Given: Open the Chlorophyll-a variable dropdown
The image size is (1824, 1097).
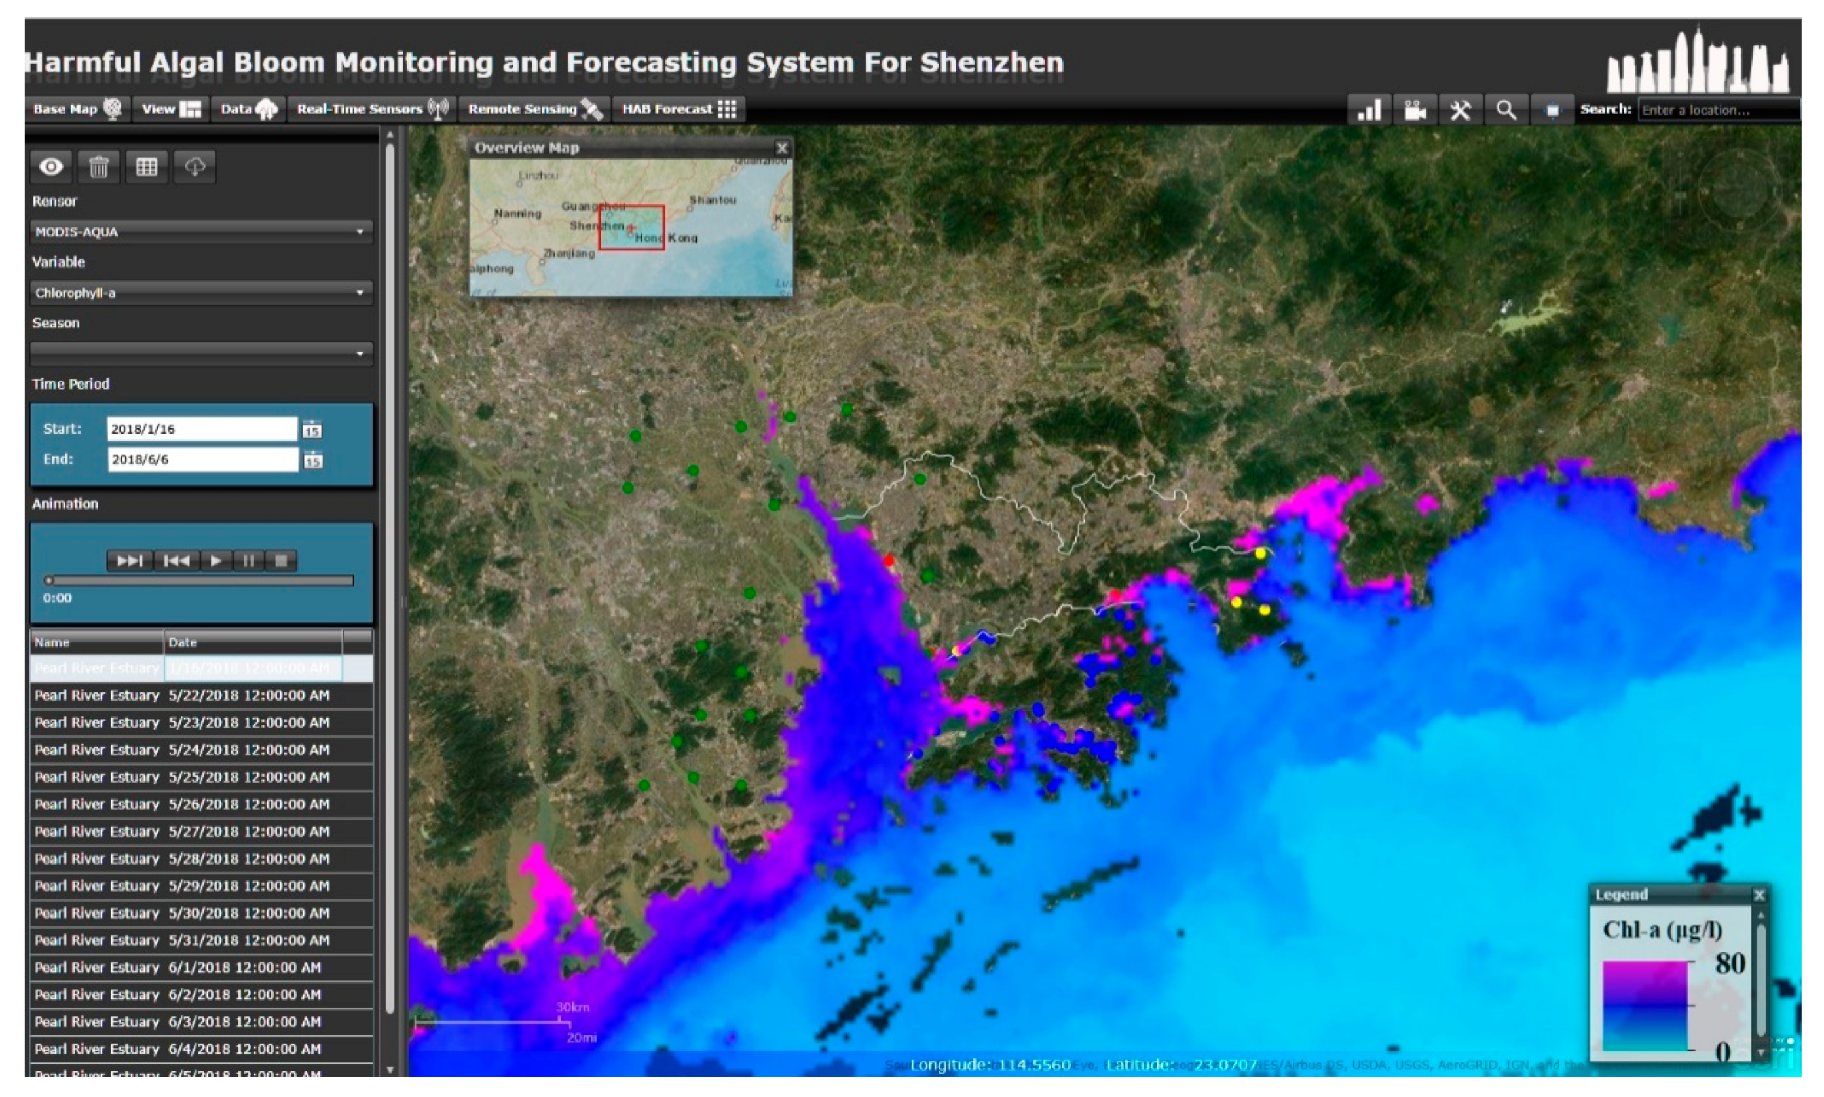Looking at the screenshot, I should point(201,293).
